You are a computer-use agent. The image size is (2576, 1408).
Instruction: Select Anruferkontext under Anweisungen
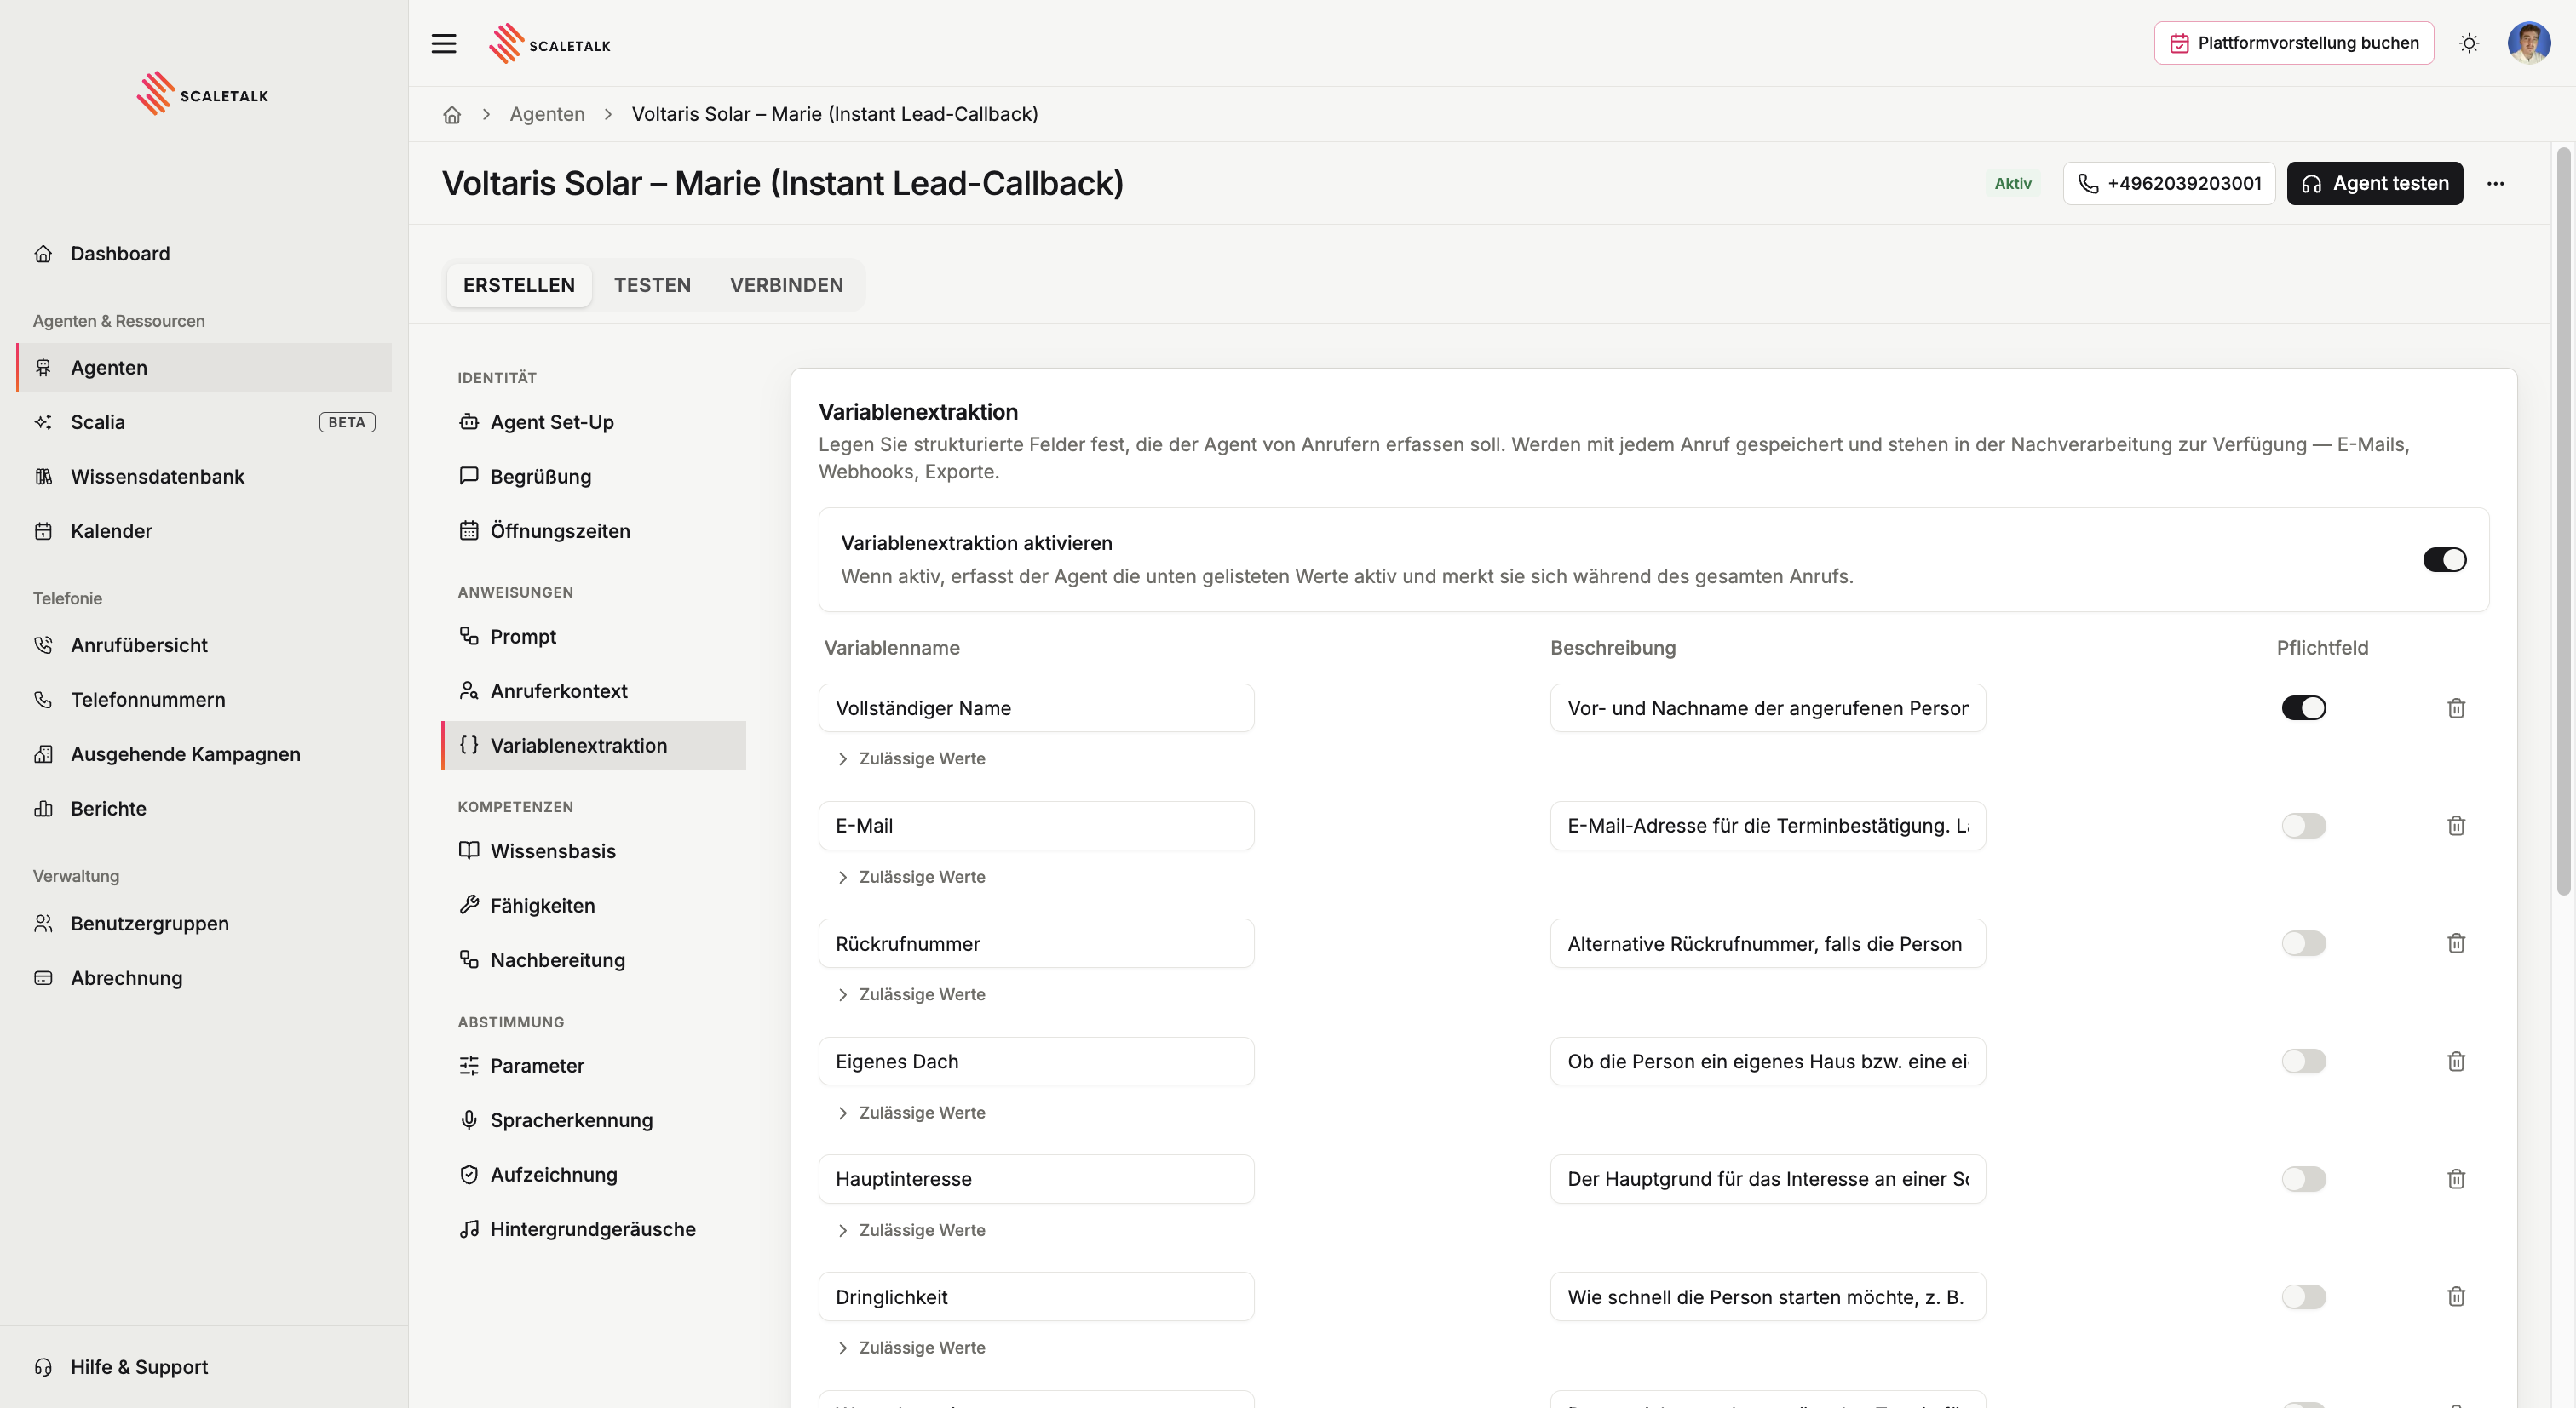(x=594, y=691)
